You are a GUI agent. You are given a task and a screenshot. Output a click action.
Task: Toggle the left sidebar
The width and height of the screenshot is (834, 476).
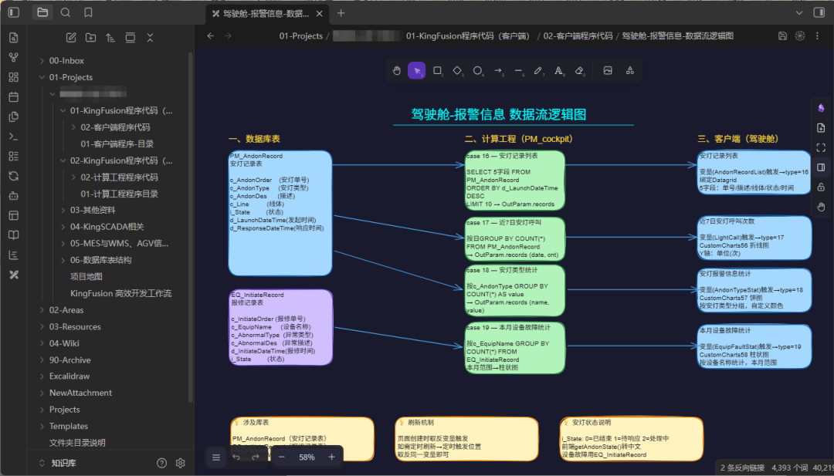coord(14,13)
